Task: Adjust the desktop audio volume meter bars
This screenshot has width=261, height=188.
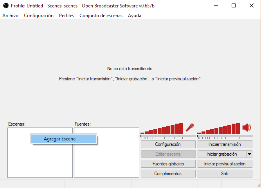Action: (219, 128)
